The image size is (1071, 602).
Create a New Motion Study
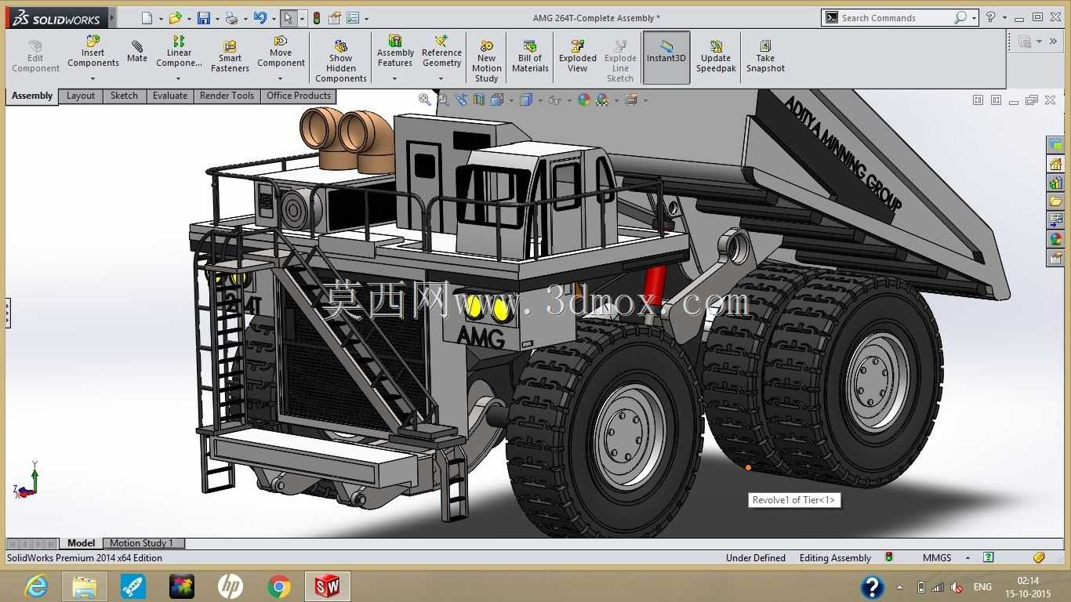(486, 61)
